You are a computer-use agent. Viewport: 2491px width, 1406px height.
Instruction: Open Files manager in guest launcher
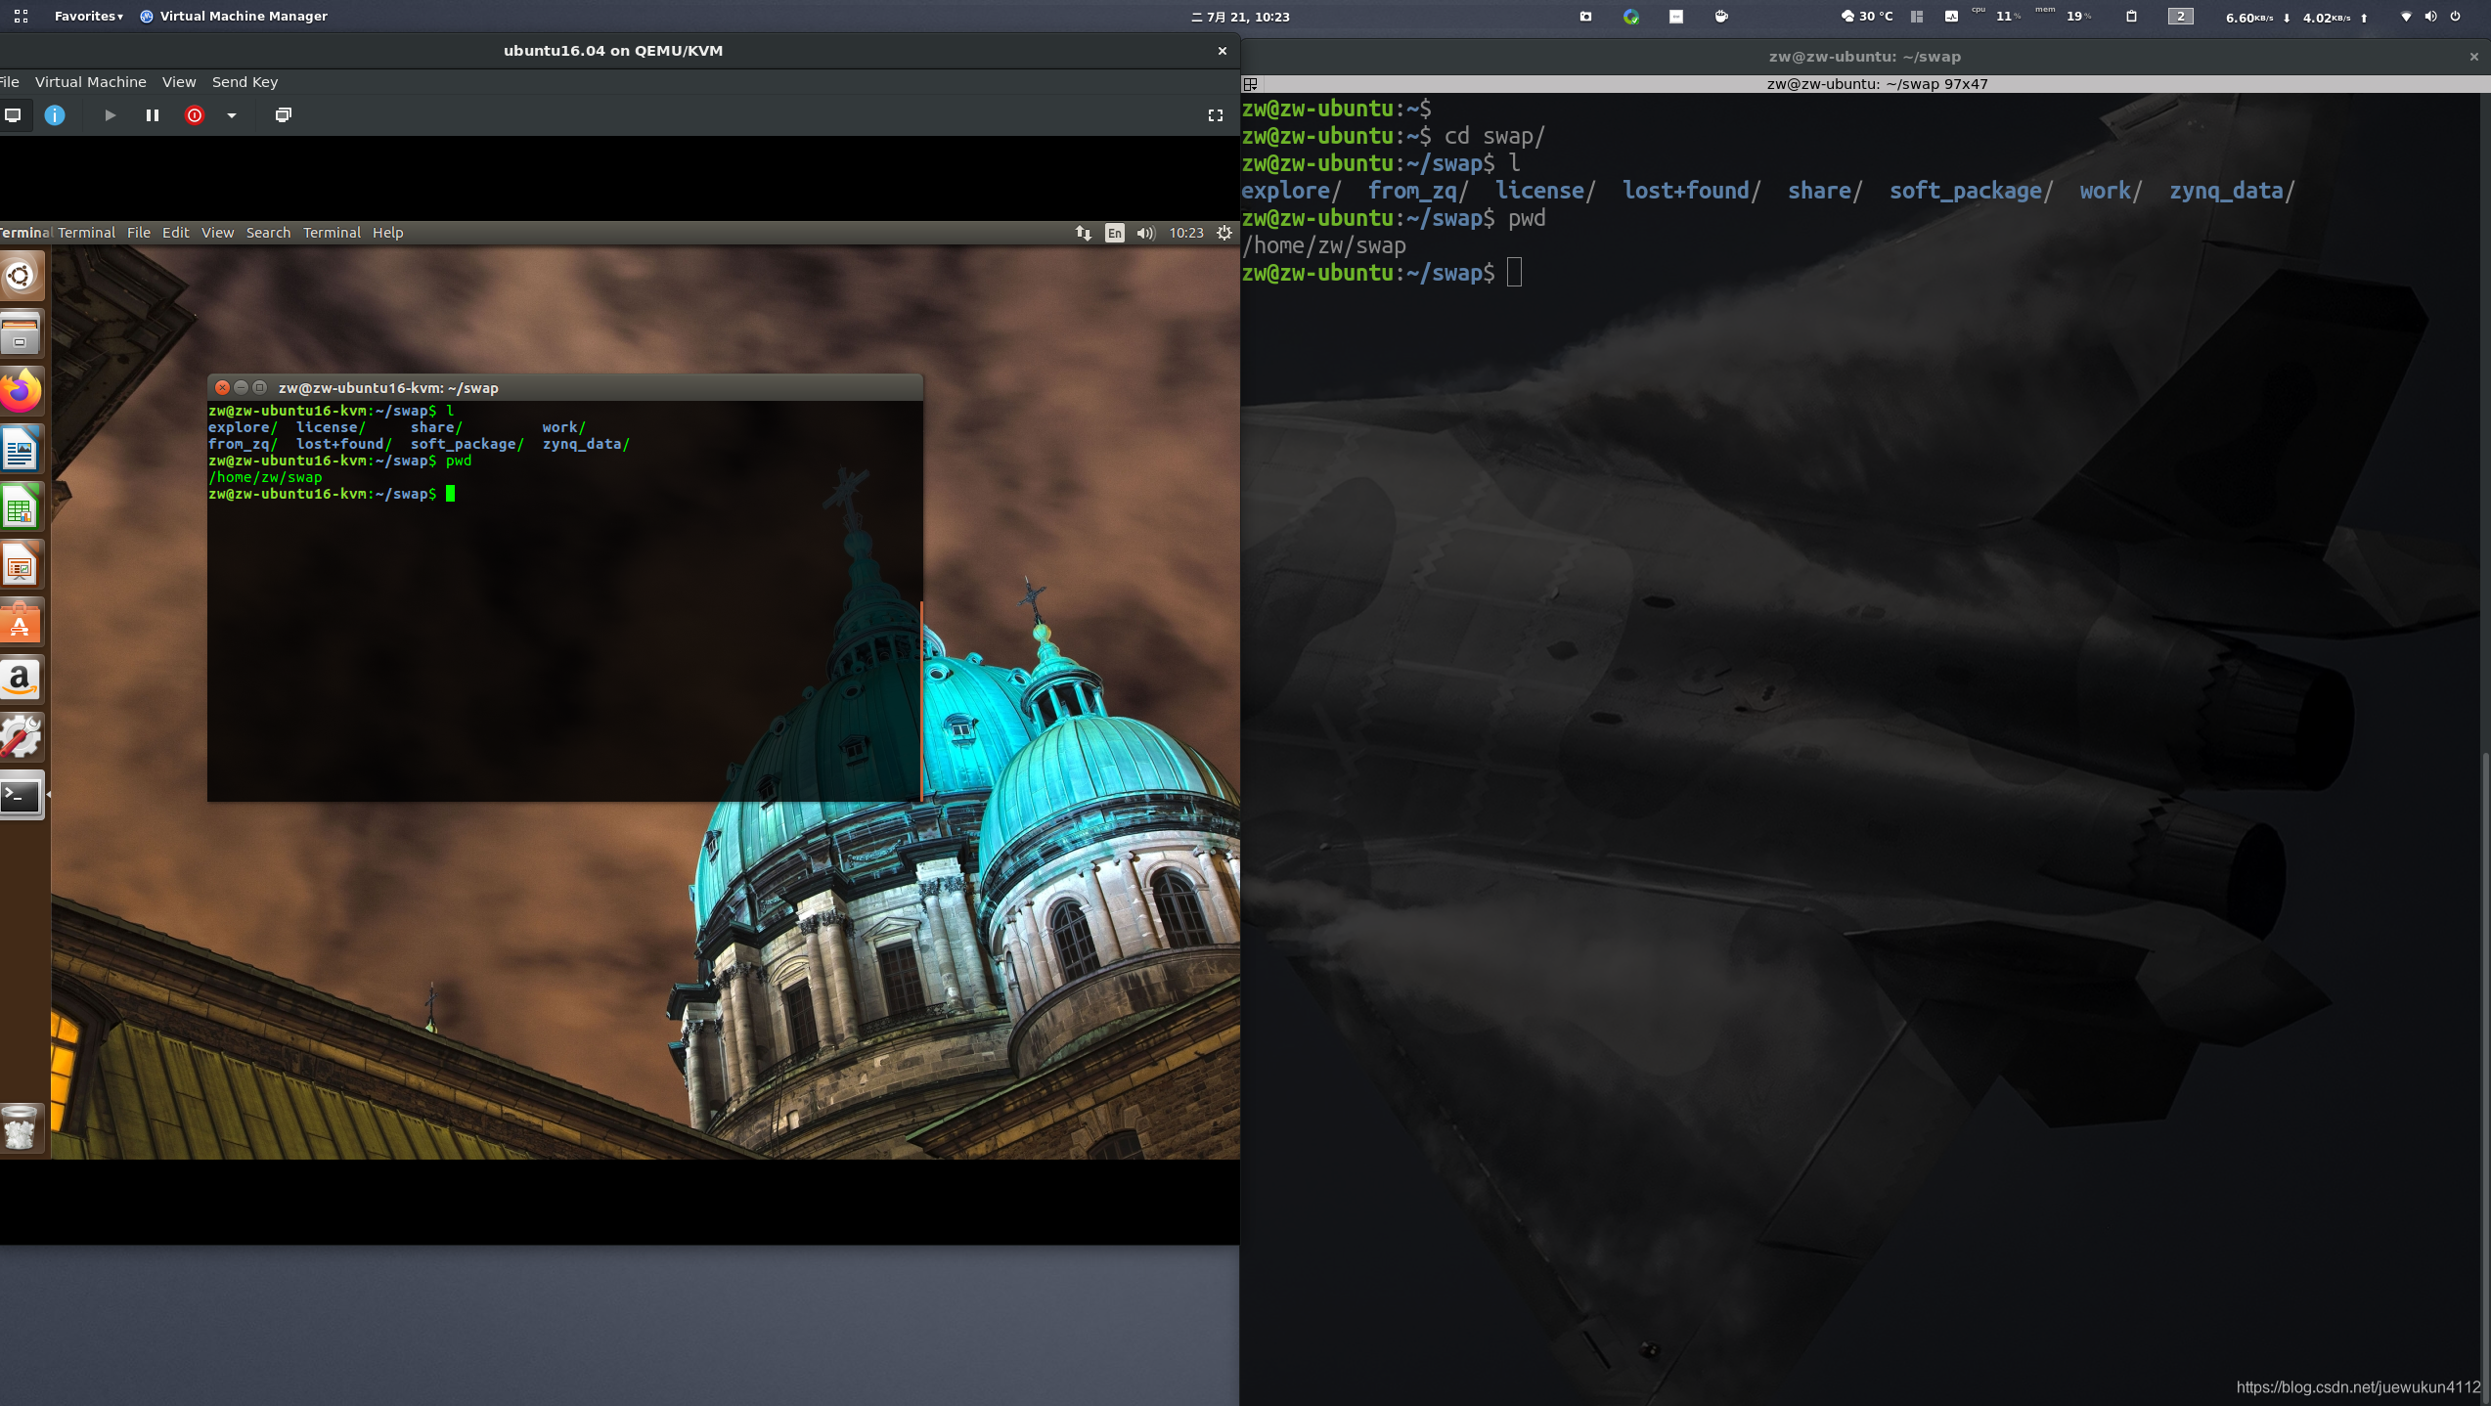coord(22,334)
